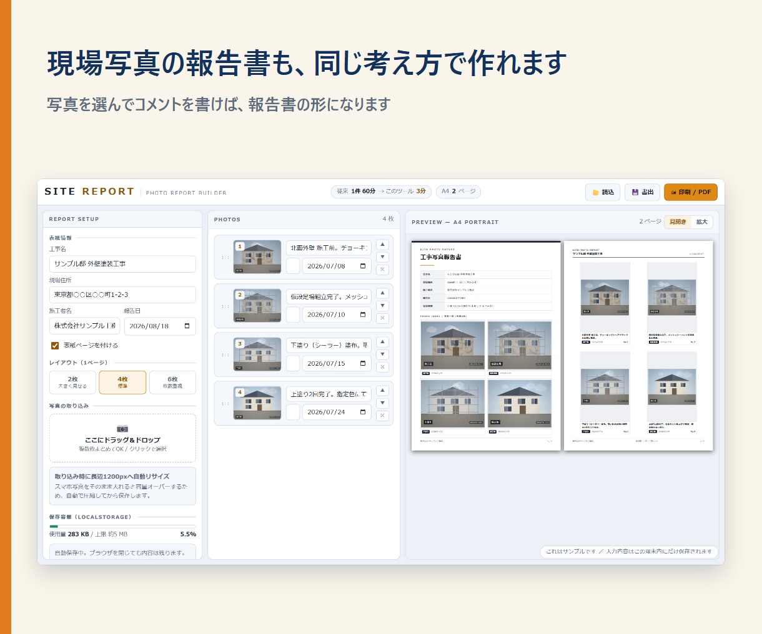
Task: Click the cover page titled 工事写真報告書
Action: pos(486,346)
